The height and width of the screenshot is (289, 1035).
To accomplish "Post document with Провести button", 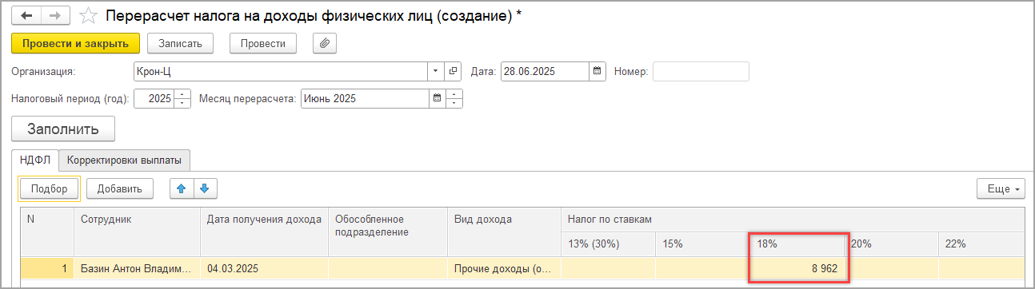I will pyautogui.click(x=263, y=43).
